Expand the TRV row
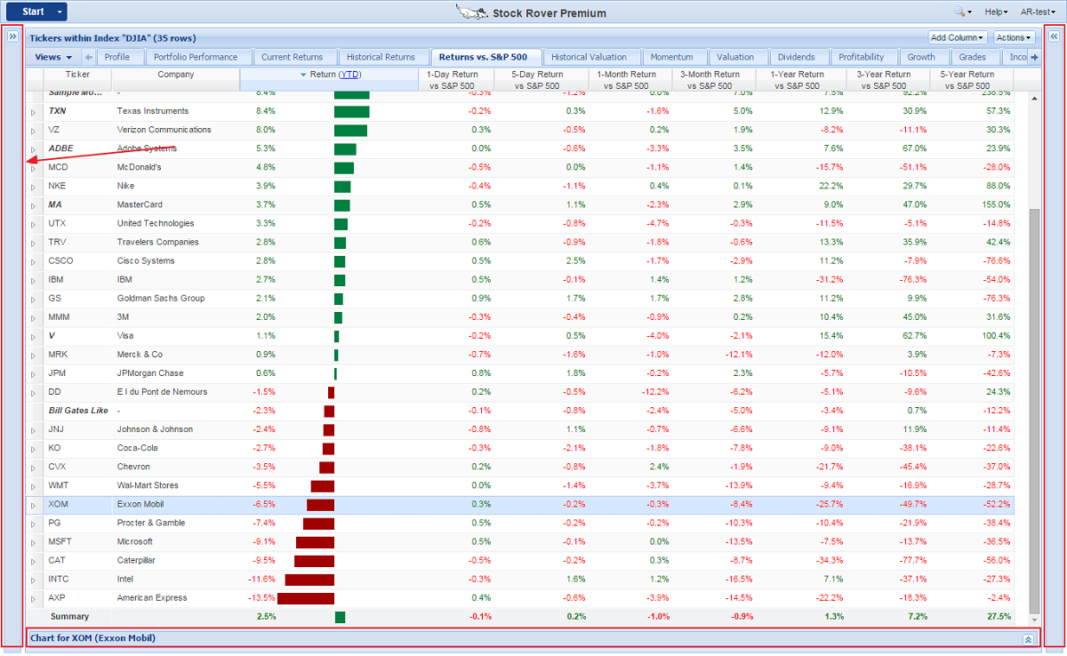The height and width of the screenshot is (656, 1067). point(34,243)
